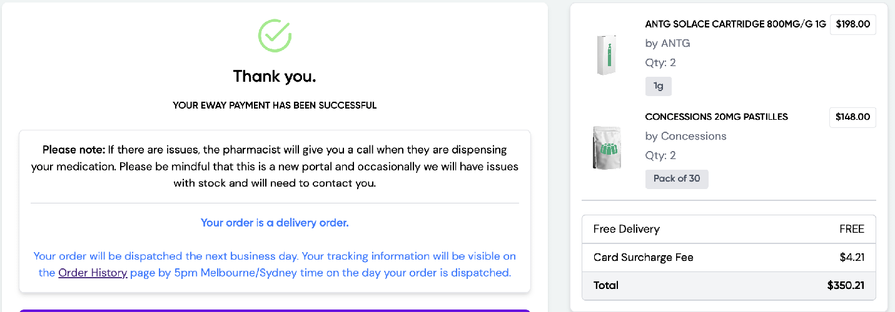Screen dimensions: 895x312
Task: Select the Concessions 20mg Pastilles title
Action: pos(716,117)
